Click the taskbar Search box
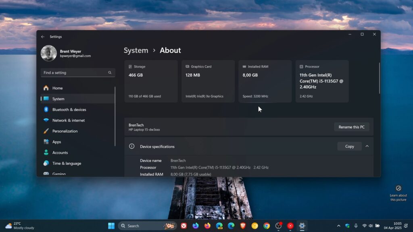 pyautogui.click(x=148, y=226)
